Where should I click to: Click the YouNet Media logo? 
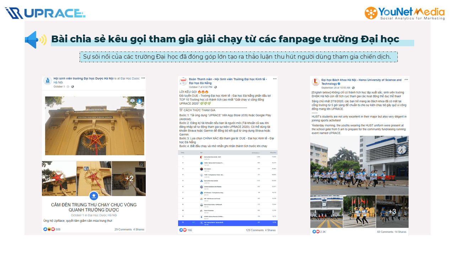click(405, 13)
